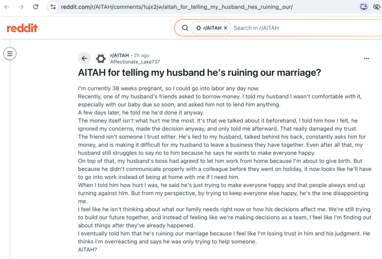Remove the r/AITAH search filter

(x=225, y=28)
